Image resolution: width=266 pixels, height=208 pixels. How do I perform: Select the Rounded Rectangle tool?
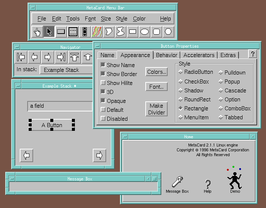[156, 32]
